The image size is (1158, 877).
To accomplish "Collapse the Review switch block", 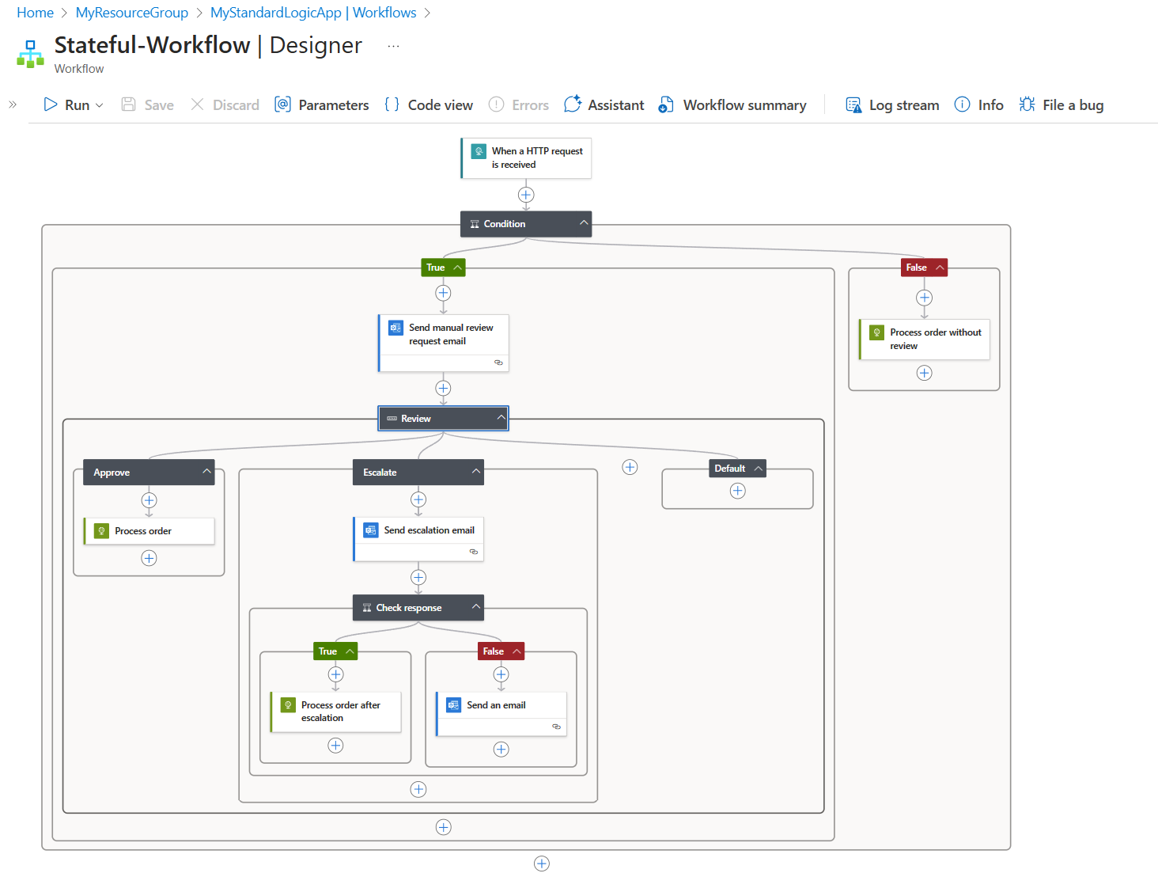I will click(x=501, y=418).
